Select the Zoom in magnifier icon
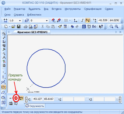 click(x=117, y=27)
